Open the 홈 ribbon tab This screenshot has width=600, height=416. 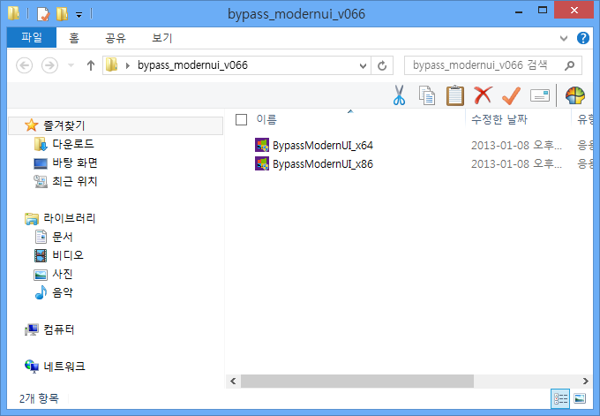coord(74,38)
